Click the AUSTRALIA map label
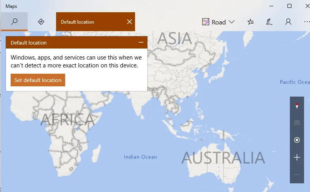Viewport: 310px width, 192px height. pos(223,158)
